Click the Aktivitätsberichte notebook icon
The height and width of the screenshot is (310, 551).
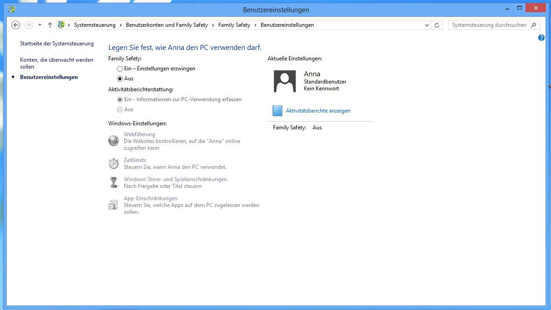[x=277, y=111]
